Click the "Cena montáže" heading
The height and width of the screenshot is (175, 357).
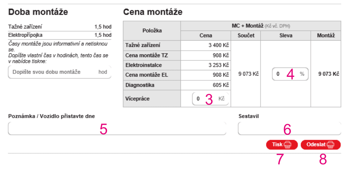(153, 12)
